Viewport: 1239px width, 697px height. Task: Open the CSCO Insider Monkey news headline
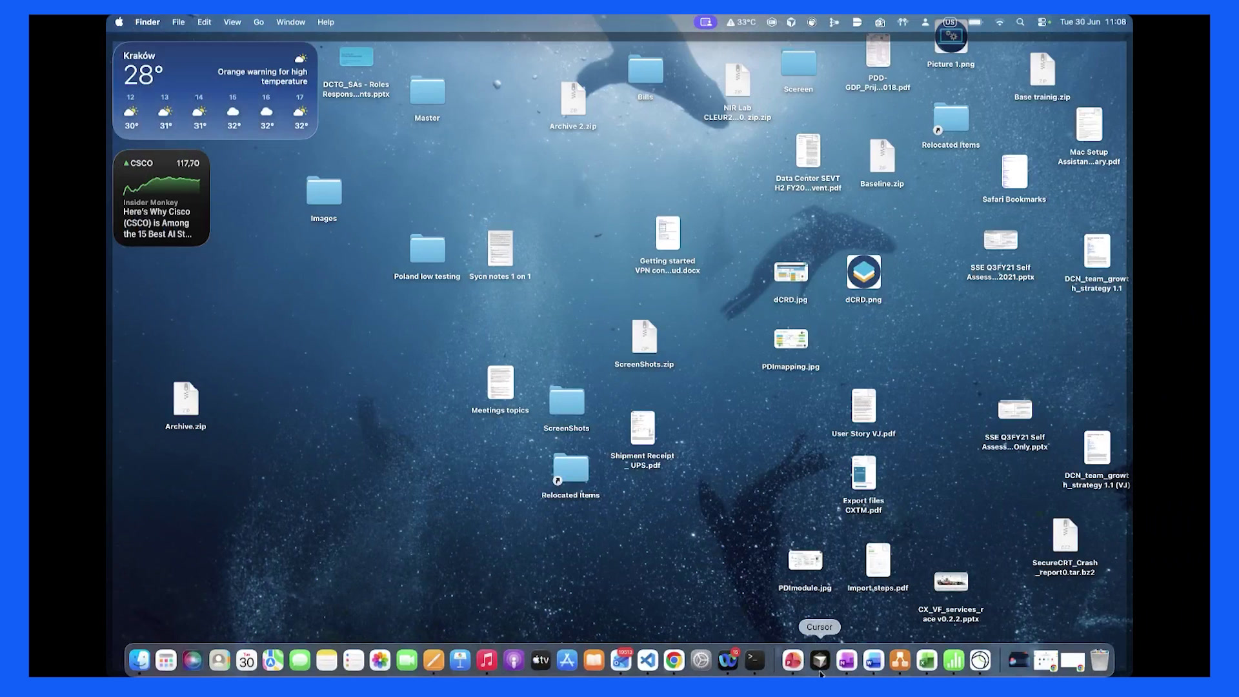point(157,223)
